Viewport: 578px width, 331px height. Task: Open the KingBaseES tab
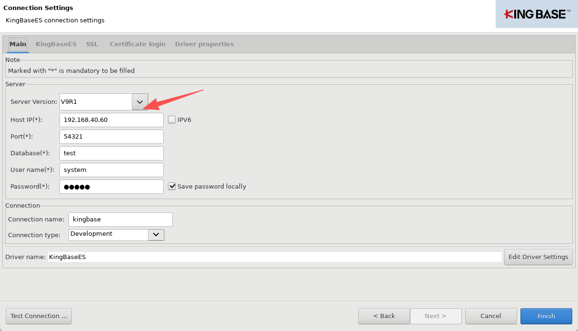pyautogui.click(x=56, y=44)
